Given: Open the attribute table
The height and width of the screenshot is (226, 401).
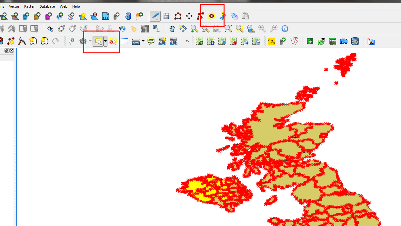Looking at the screenshot, I should pyautogui.click(x=124, y=41).
